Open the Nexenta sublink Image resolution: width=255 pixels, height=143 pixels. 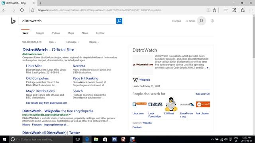79,66
